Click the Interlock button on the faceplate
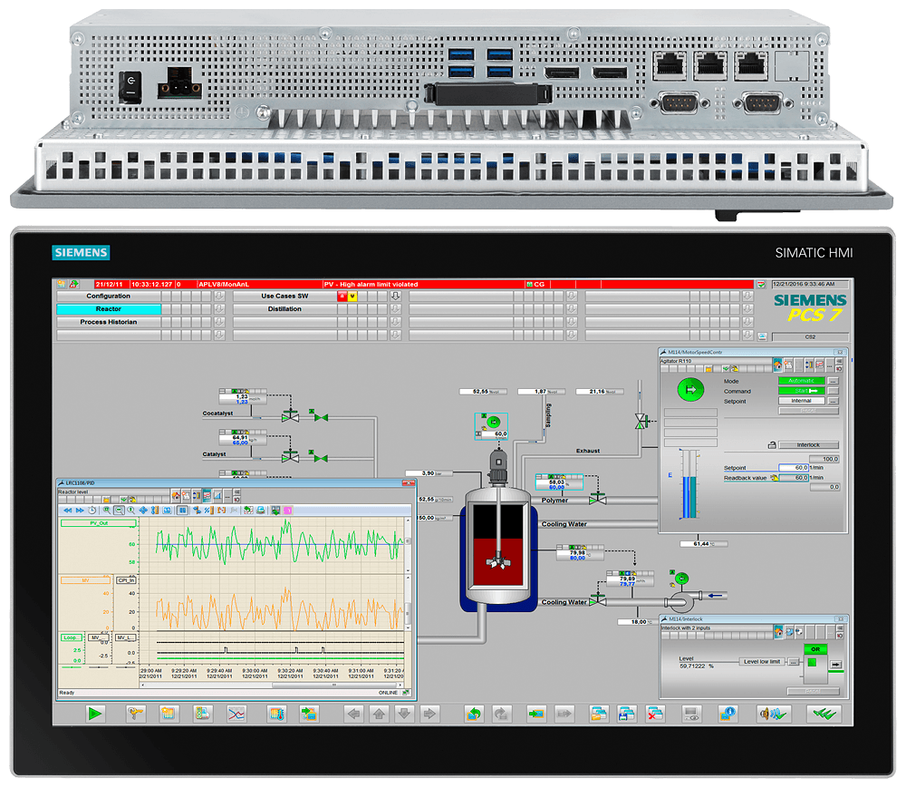 pyautogui.click(x=808, y=445)
